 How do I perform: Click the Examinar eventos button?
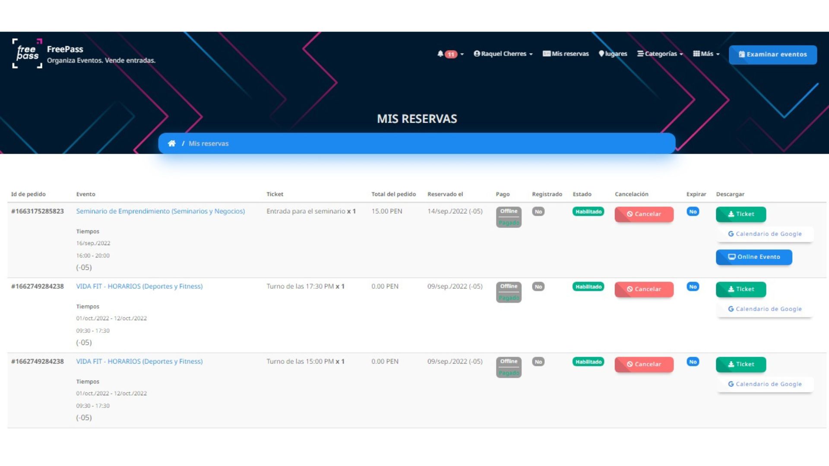pyautogui.click(x=772, y=54)
